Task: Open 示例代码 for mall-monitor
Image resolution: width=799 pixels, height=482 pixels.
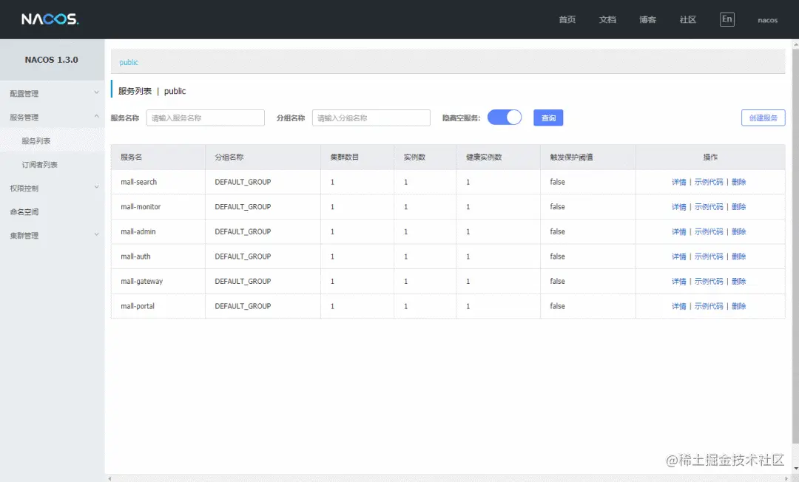Action: click(x=709, y=207)
